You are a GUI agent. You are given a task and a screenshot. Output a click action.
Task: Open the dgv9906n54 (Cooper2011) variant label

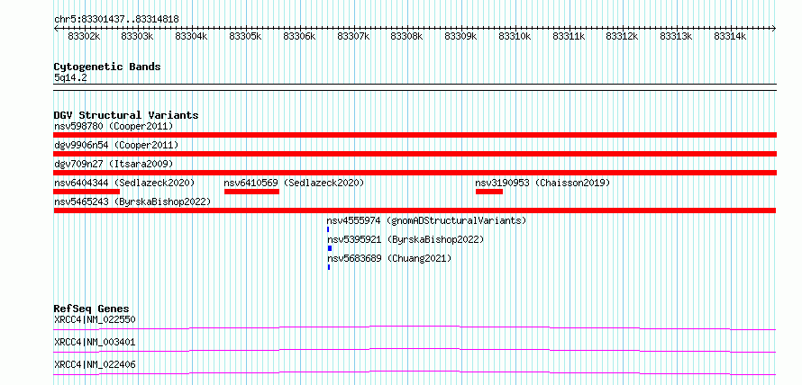tap(116, 145)
